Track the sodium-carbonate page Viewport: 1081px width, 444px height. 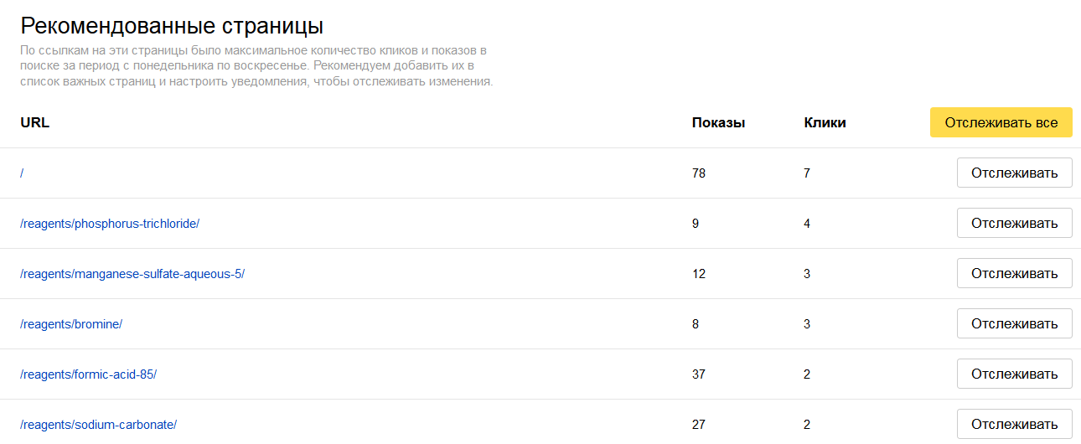click(1014, 425)
